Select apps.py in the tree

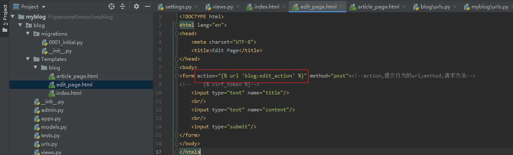pyautogui.click(x=51, y=119)
